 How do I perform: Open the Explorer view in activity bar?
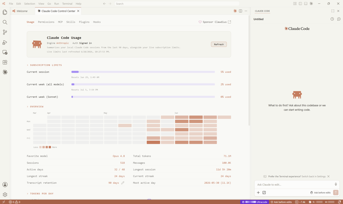click(5, 12)
